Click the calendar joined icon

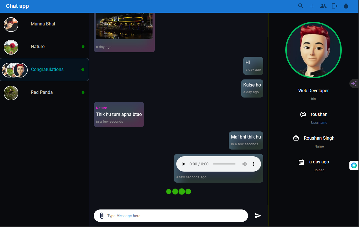301,162
